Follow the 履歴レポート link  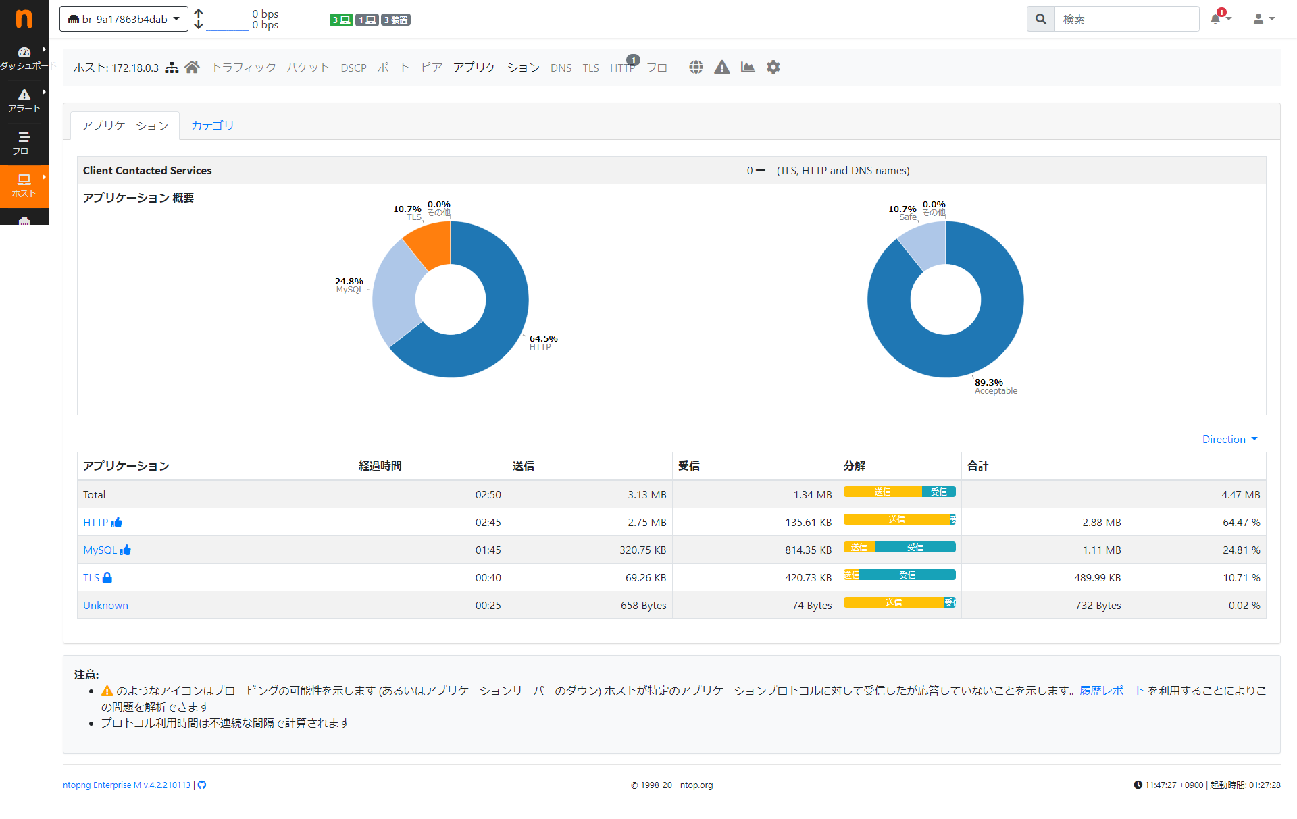[1111, 690]
